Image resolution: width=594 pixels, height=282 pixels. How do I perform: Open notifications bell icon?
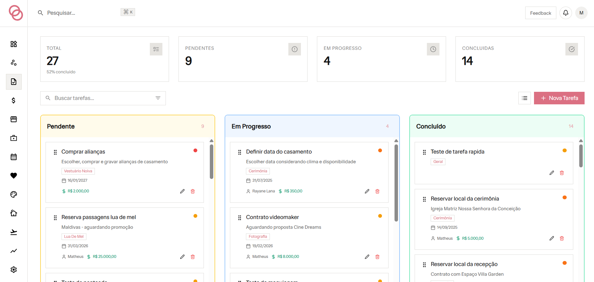click(x=566, y=13)
